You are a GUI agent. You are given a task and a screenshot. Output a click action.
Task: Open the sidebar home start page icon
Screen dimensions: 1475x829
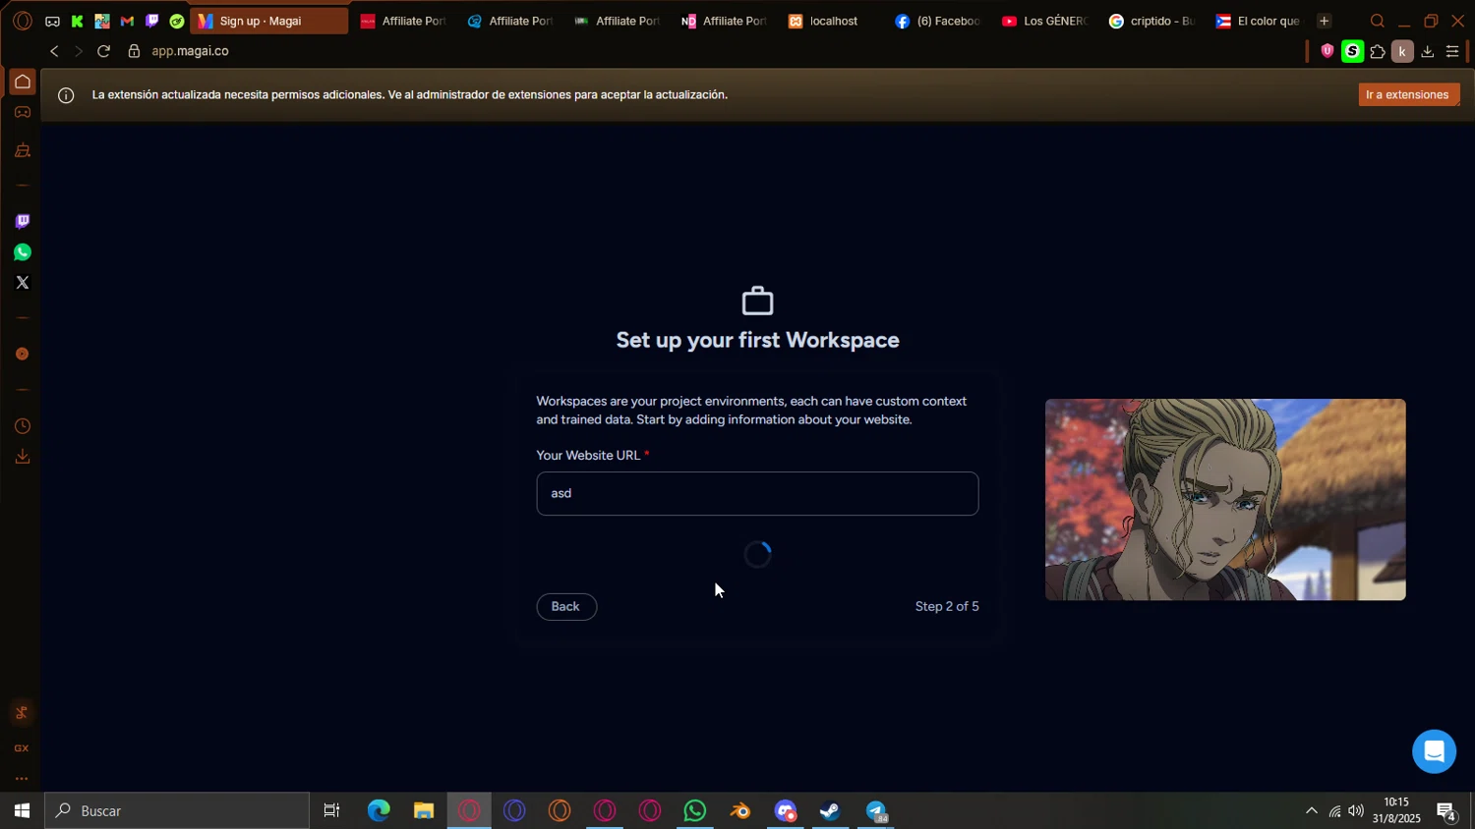coord(22,82)
